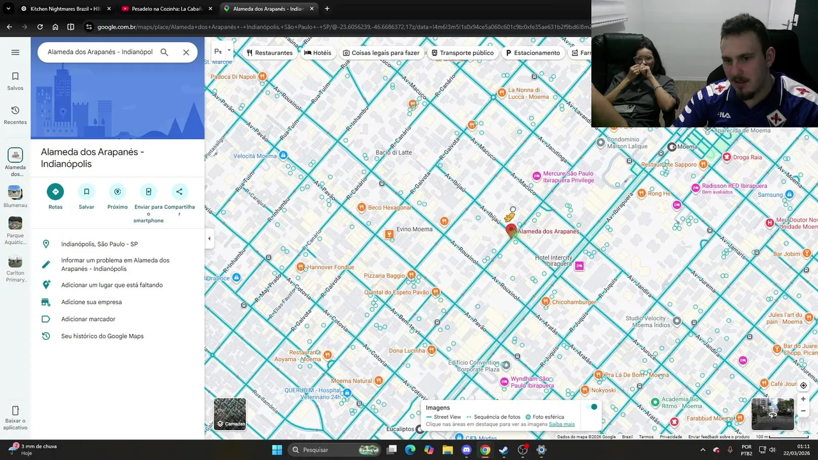Open the Salvos saved places panel
818x460 pixels.
click(x=15, y=81)
